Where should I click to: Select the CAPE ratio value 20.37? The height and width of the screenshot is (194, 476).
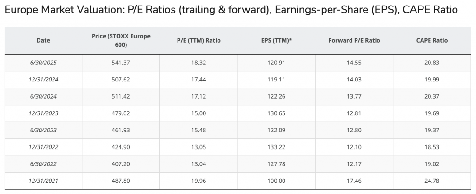click(432, 96)
